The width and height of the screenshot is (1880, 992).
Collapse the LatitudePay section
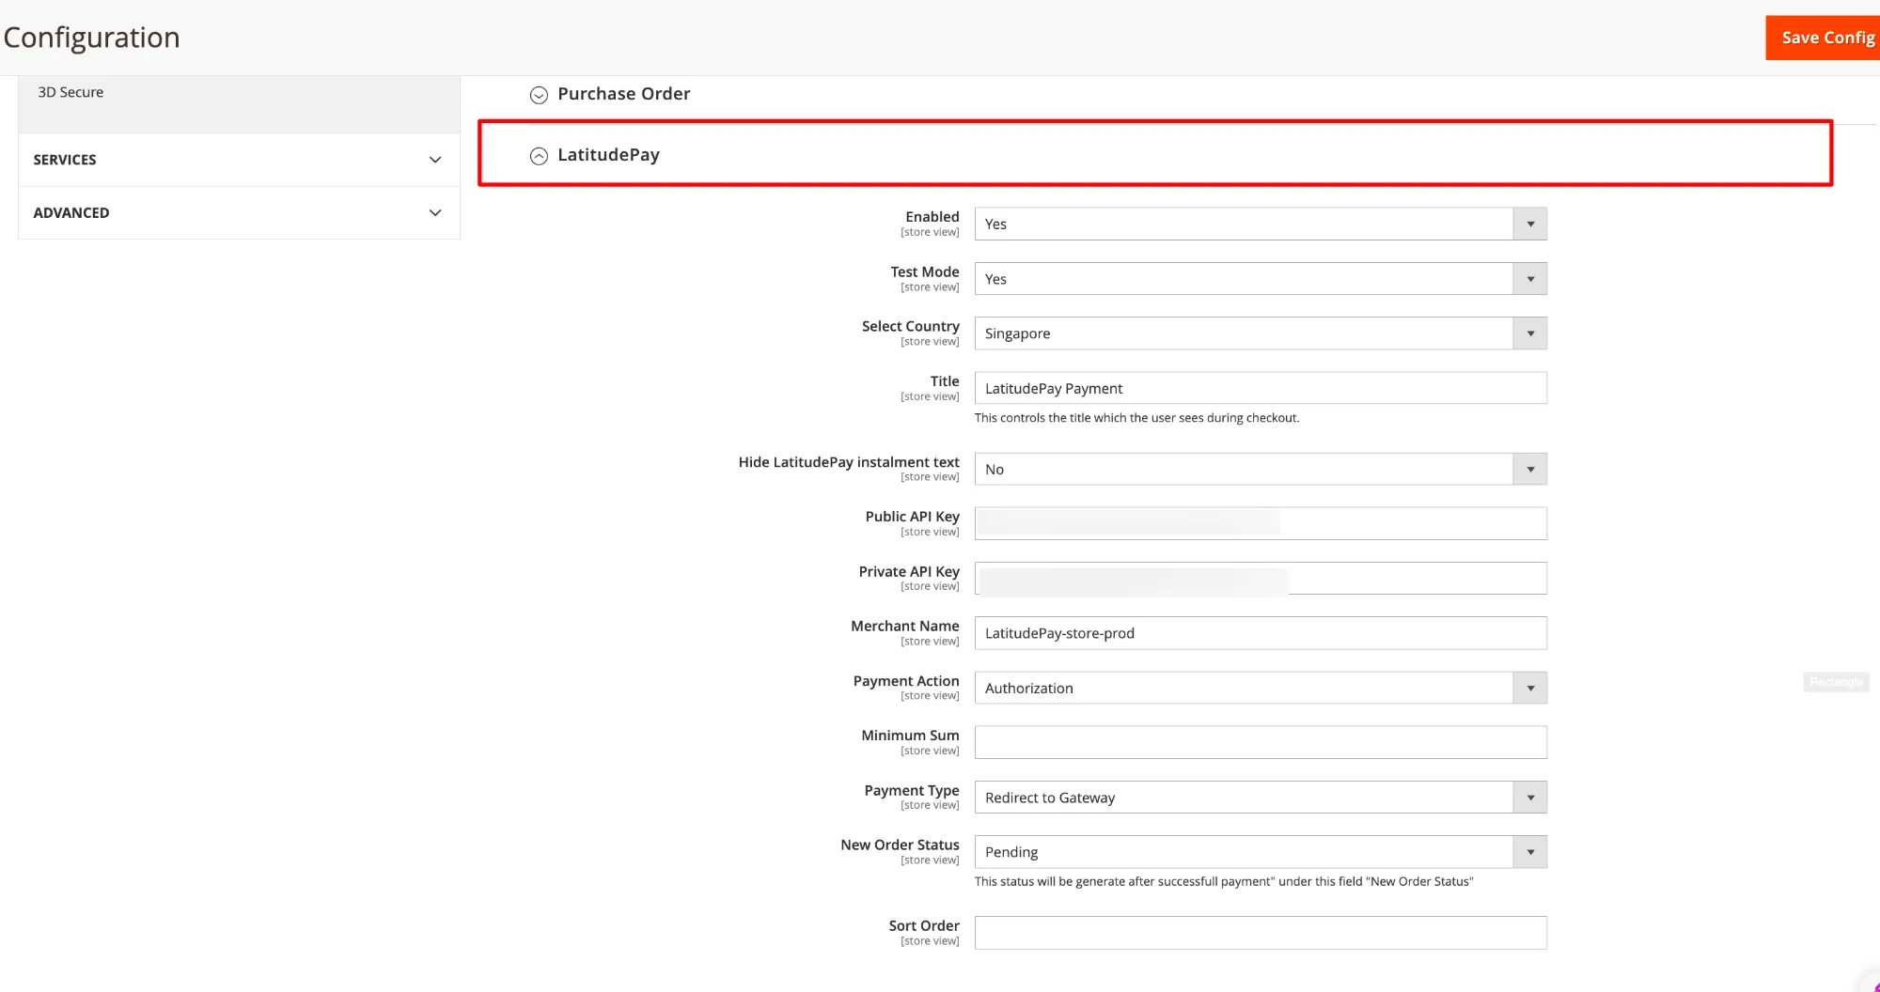pyautogui.click(x=608, y=155)
